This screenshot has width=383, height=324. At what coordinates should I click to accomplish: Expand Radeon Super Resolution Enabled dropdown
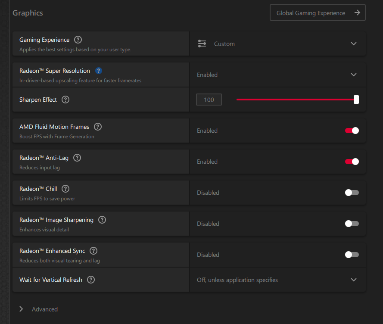[x=278, y=75]
